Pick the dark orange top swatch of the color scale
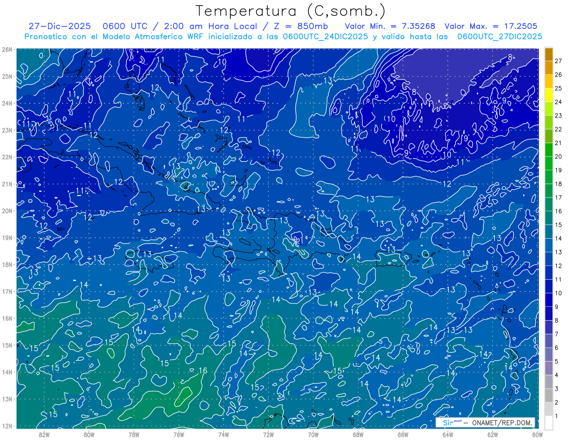This screenshot has width=571, height=441. point(549,54)
